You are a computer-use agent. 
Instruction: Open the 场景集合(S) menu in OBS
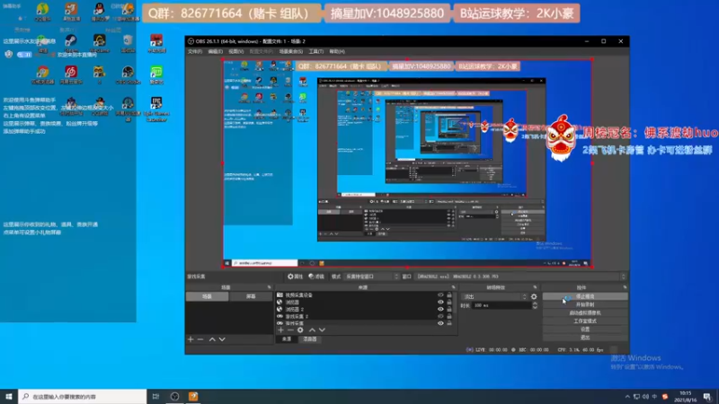(x=290, y=52)
